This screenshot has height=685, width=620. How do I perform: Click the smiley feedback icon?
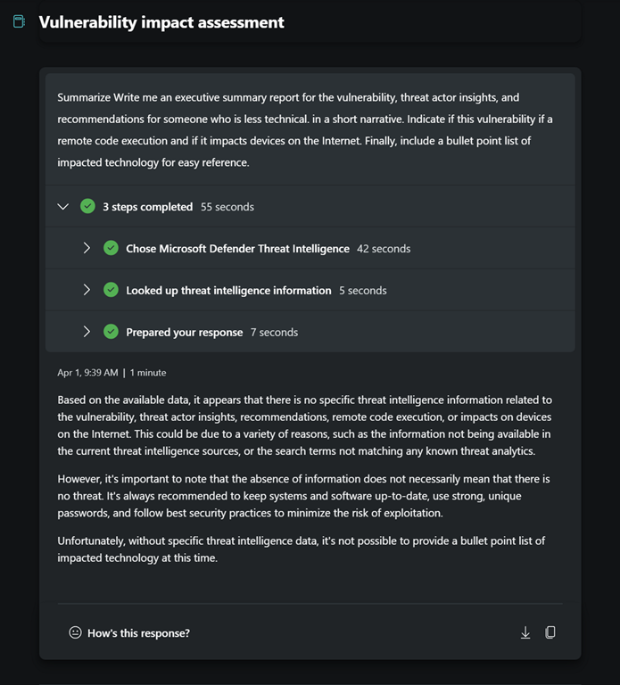(x=75, y=632)
